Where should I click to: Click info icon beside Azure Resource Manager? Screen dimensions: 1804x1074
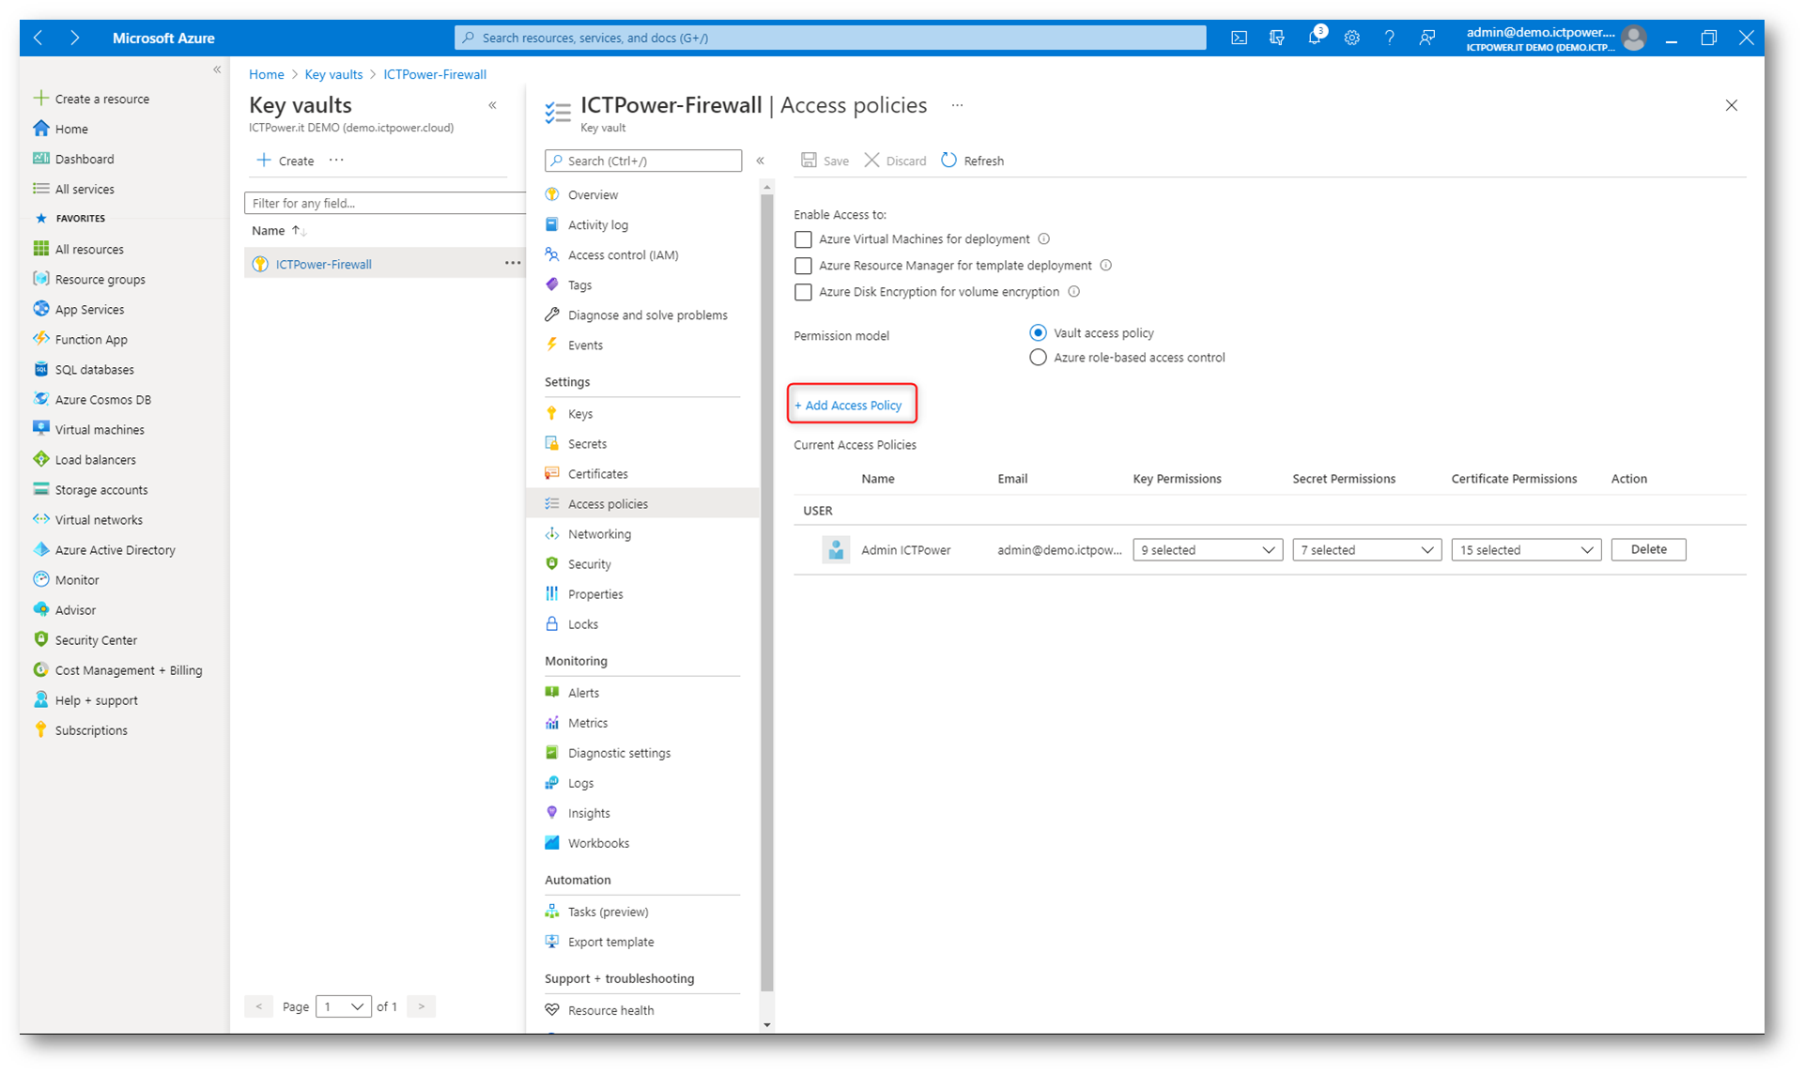click(x=1105, y=266)
